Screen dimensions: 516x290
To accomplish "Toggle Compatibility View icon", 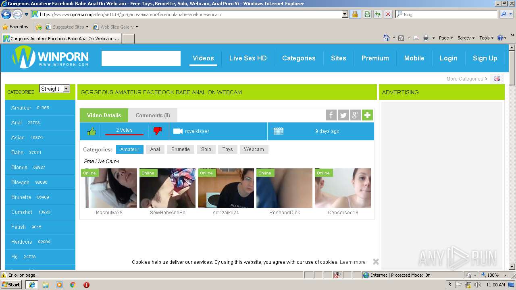I will 367,14.
